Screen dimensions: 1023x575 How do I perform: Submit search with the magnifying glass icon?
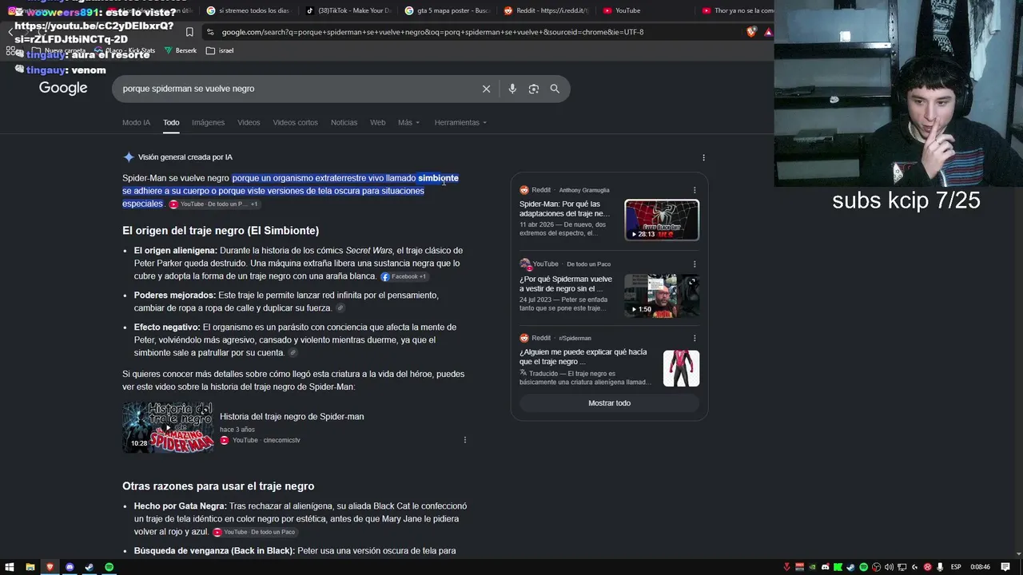pos(555,89)
